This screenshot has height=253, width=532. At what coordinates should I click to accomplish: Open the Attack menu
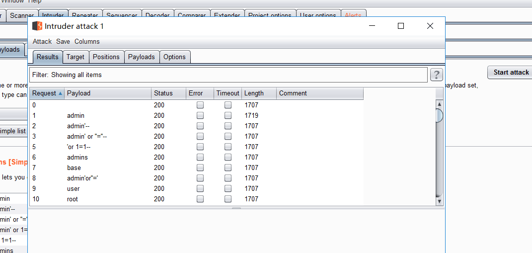coord(42,41)
